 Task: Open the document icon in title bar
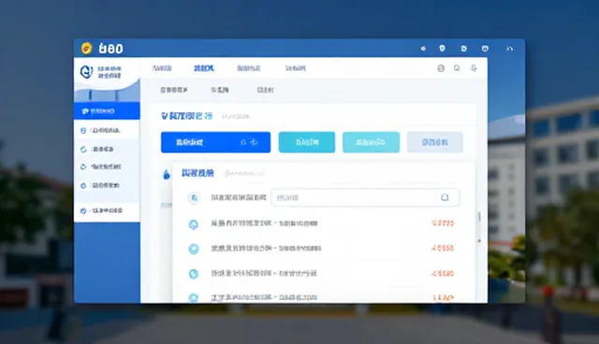[x=463, y=49]
